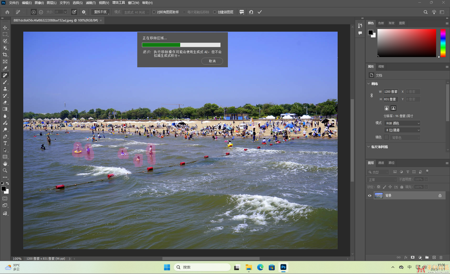The image size is (450, 274).
Task: Select the Crop tool
Action: (5, 55)
